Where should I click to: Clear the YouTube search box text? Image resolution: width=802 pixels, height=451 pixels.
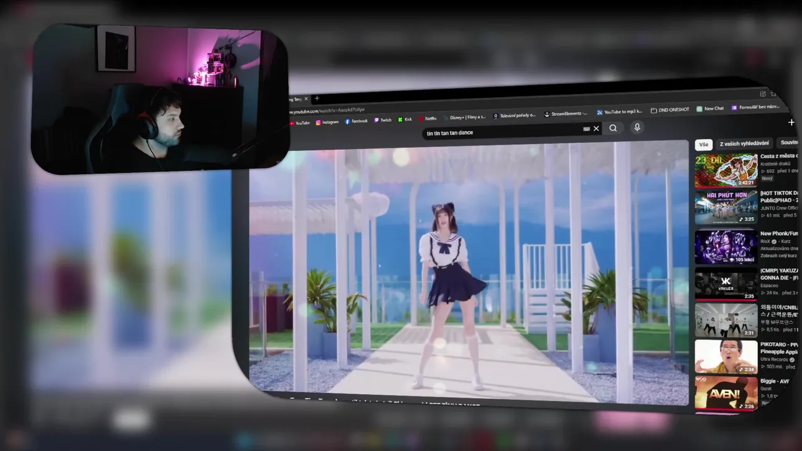(x=596, y=128)
